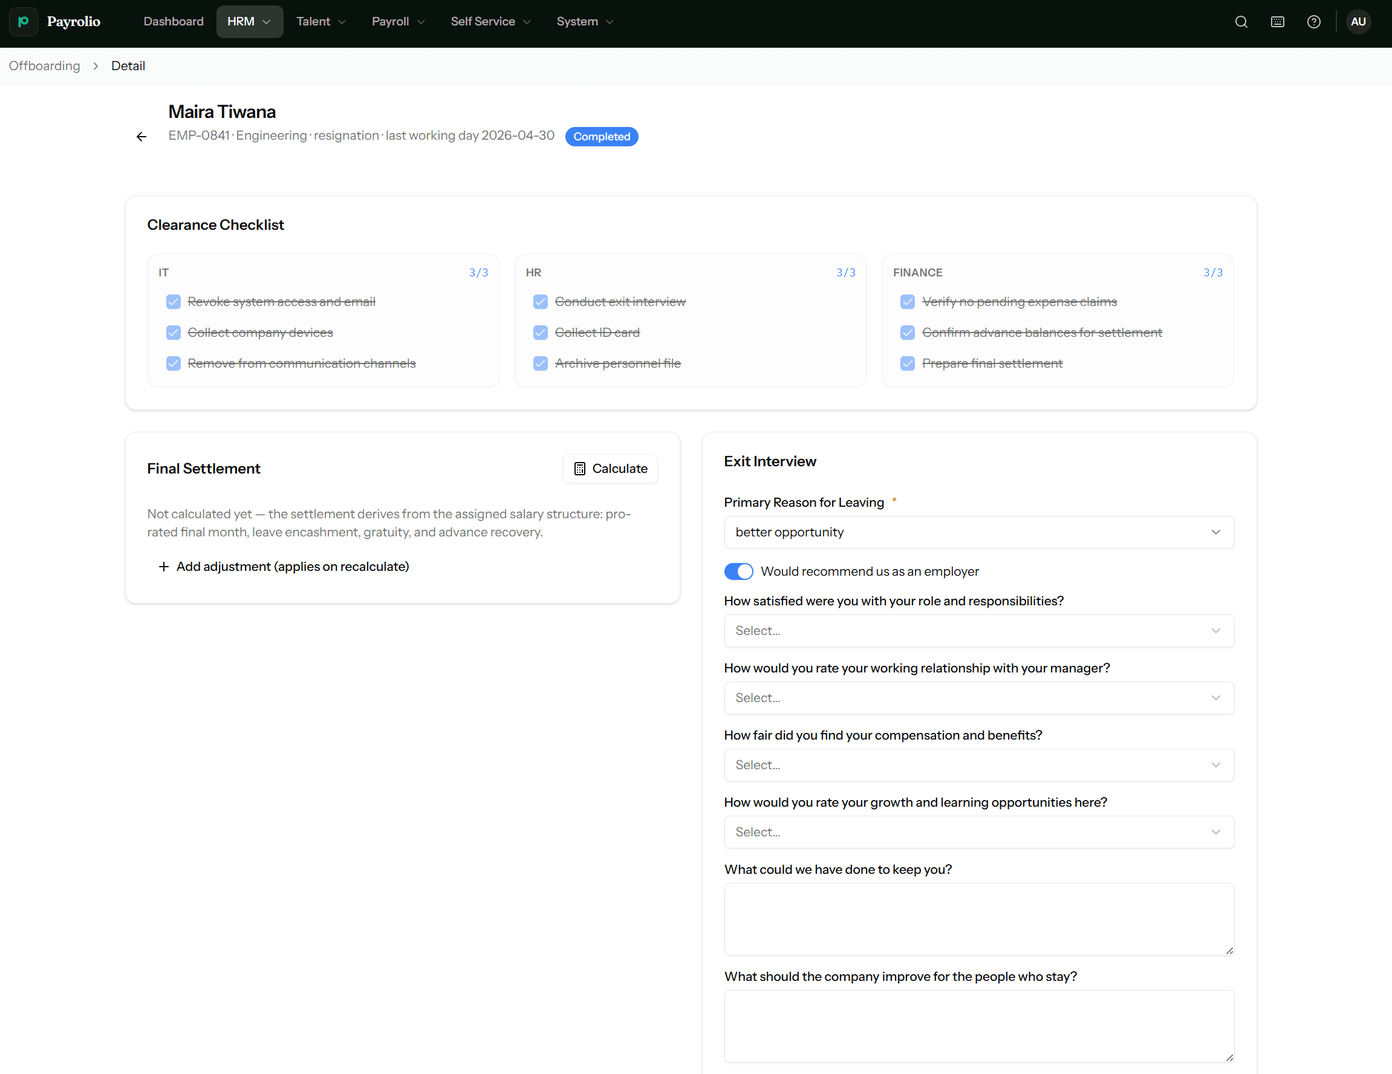Uncheck Prepare final settlement checkbox
1392x1074 pixels.
(907, 363)
